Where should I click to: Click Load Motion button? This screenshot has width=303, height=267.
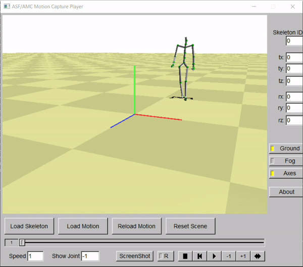coord(83,226)
